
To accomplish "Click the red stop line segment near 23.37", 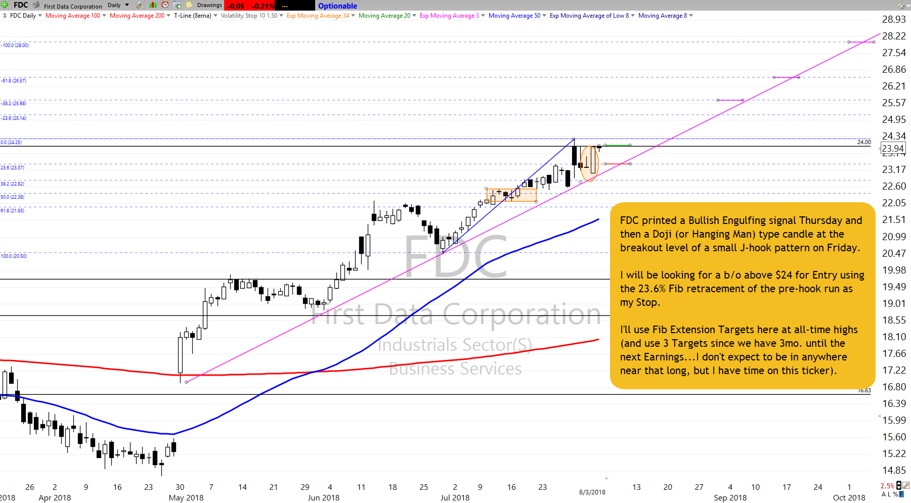I will 618,164.
